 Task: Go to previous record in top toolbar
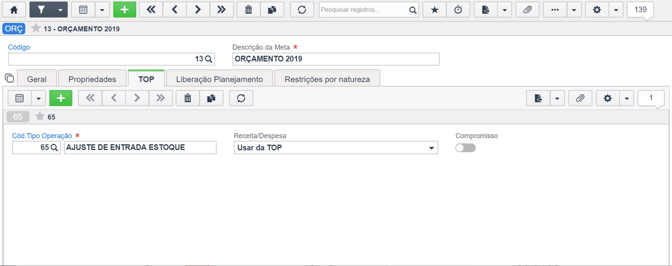[x=175, y=10]
